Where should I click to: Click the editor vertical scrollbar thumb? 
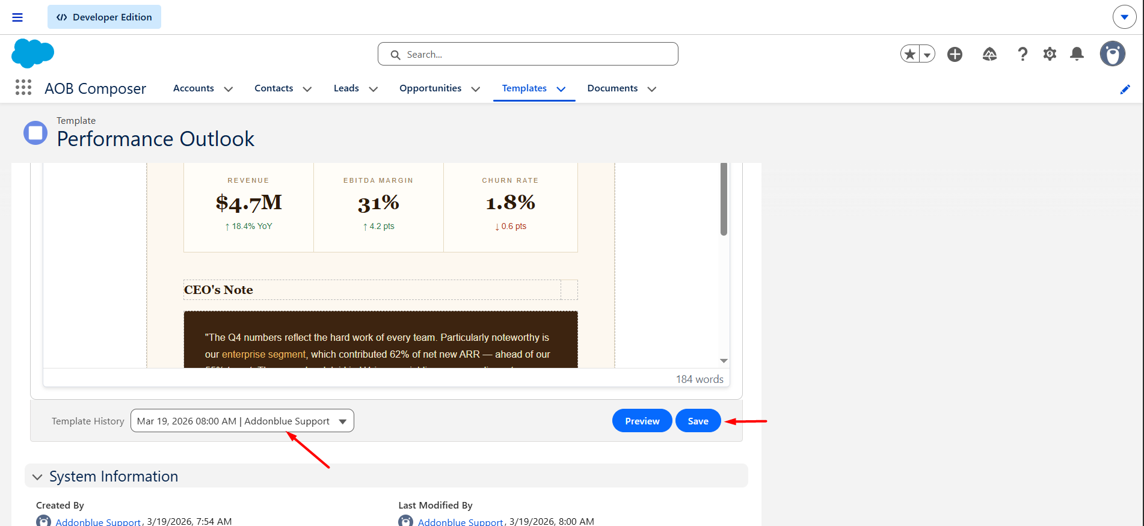[x=724, y=199]
